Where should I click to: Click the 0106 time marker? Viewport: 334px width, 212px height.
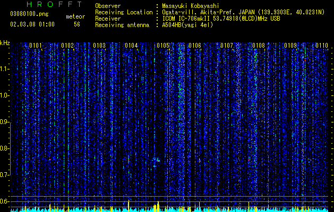coord(195,46)
